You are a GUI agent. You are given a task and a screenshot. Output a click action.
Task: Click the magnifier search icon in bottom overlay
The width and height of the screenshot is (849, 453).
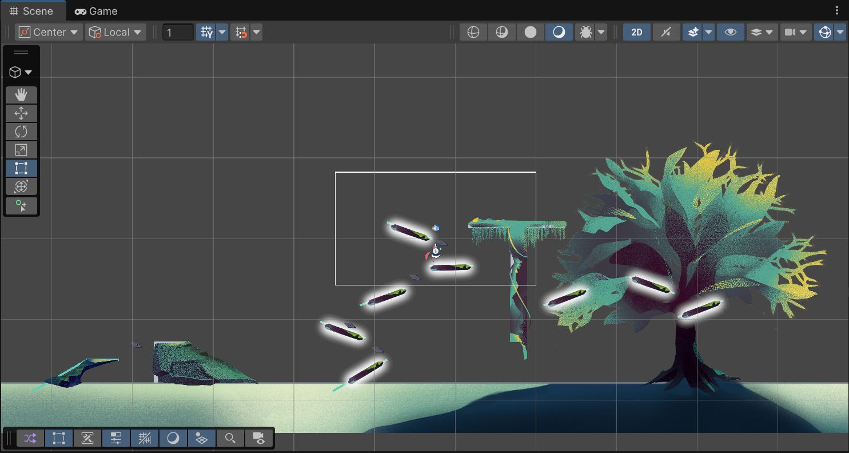click(230, 438)
